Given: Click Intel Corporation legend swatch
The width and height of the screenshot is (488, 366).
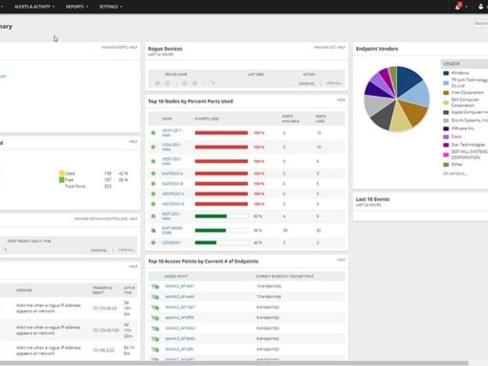Looking at the screenshot, I should [446, 93].
